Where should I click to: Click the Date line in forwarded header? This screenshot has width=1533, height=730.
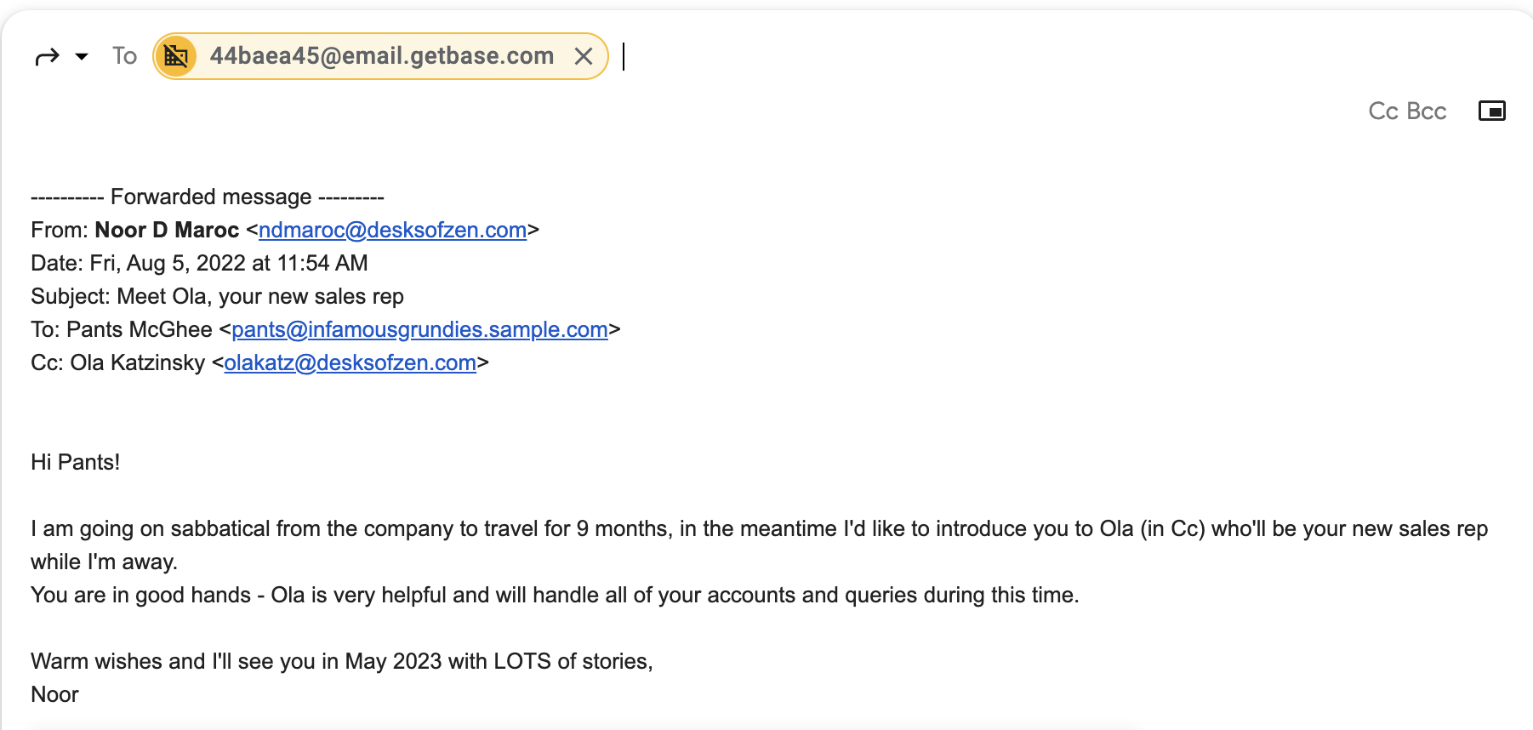point(199,264)
